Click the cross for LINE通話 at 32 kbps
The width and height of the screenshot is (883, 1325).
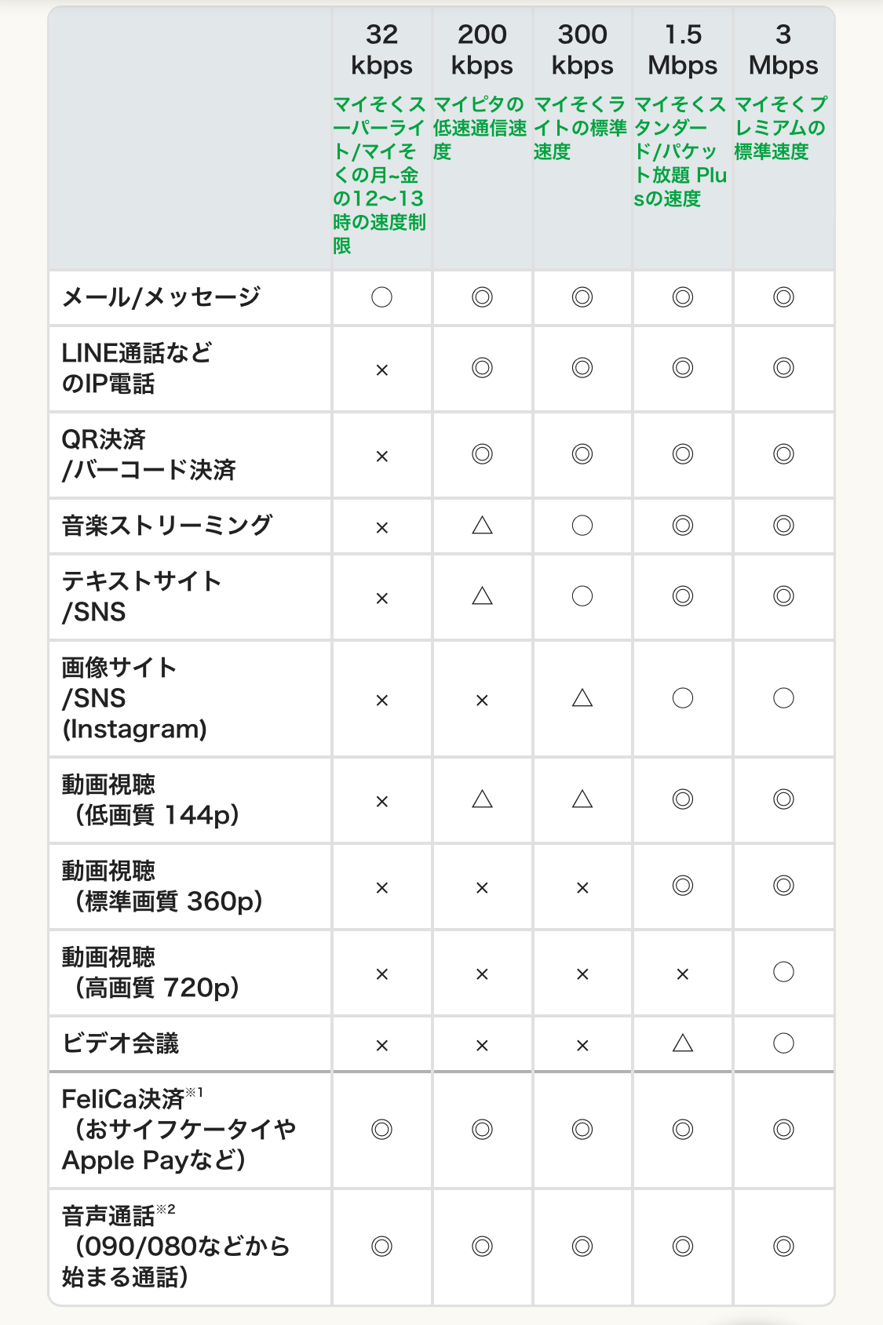point(381,369)
